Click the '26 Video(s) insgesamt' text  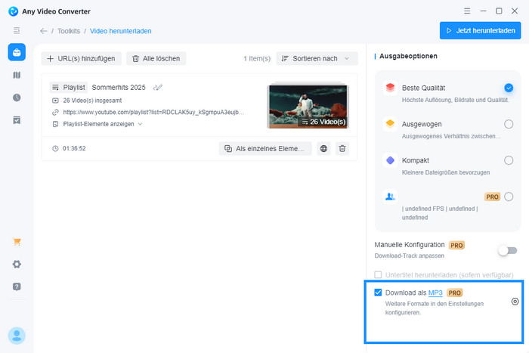pos(92,101)
